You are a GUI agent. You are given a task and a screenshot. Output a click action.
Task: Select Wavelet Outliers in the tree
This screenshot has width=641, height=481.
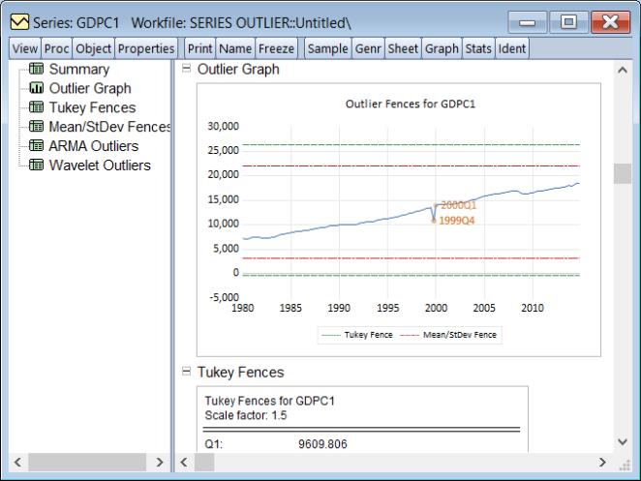pos(100,165)
